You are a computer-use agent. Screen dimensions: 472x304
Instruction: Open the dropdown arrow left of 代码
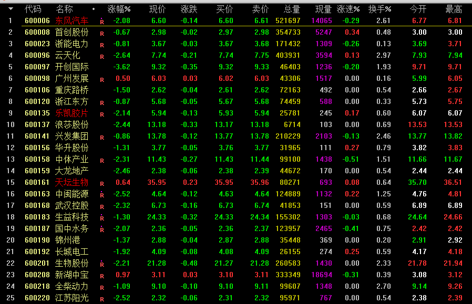tap(11, 9)
